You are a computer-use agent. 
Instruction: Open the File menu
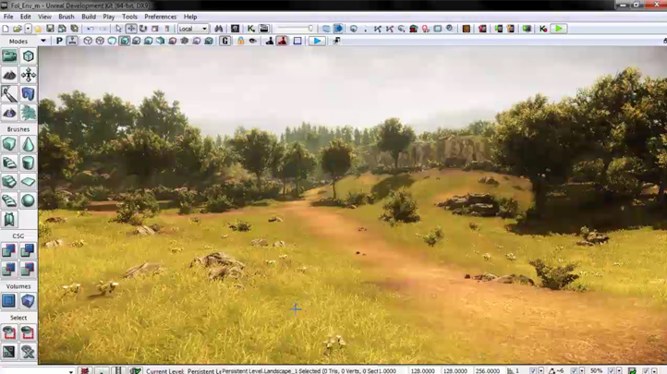coord(8,17)
